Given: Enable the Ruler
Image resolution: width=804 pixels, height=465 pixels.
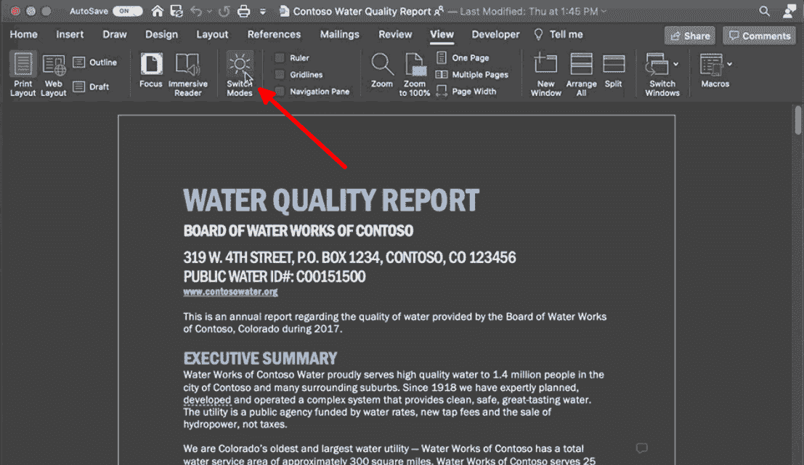Looking at the screenshot, I should tap(279, 57).
